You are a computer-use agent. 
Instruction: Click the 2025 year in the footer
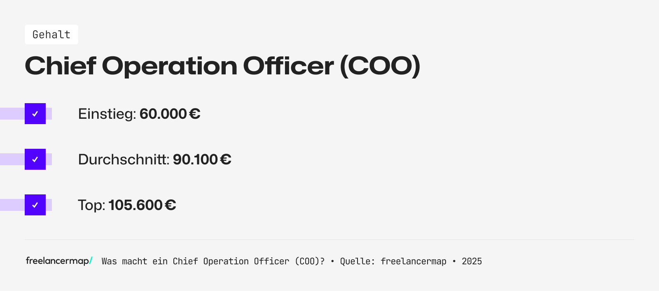coord(472,261)
